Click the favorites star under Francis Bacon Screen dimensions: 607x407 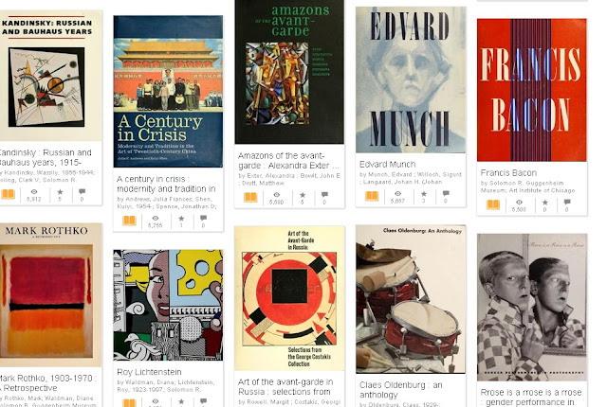click(x=545, y=202)
